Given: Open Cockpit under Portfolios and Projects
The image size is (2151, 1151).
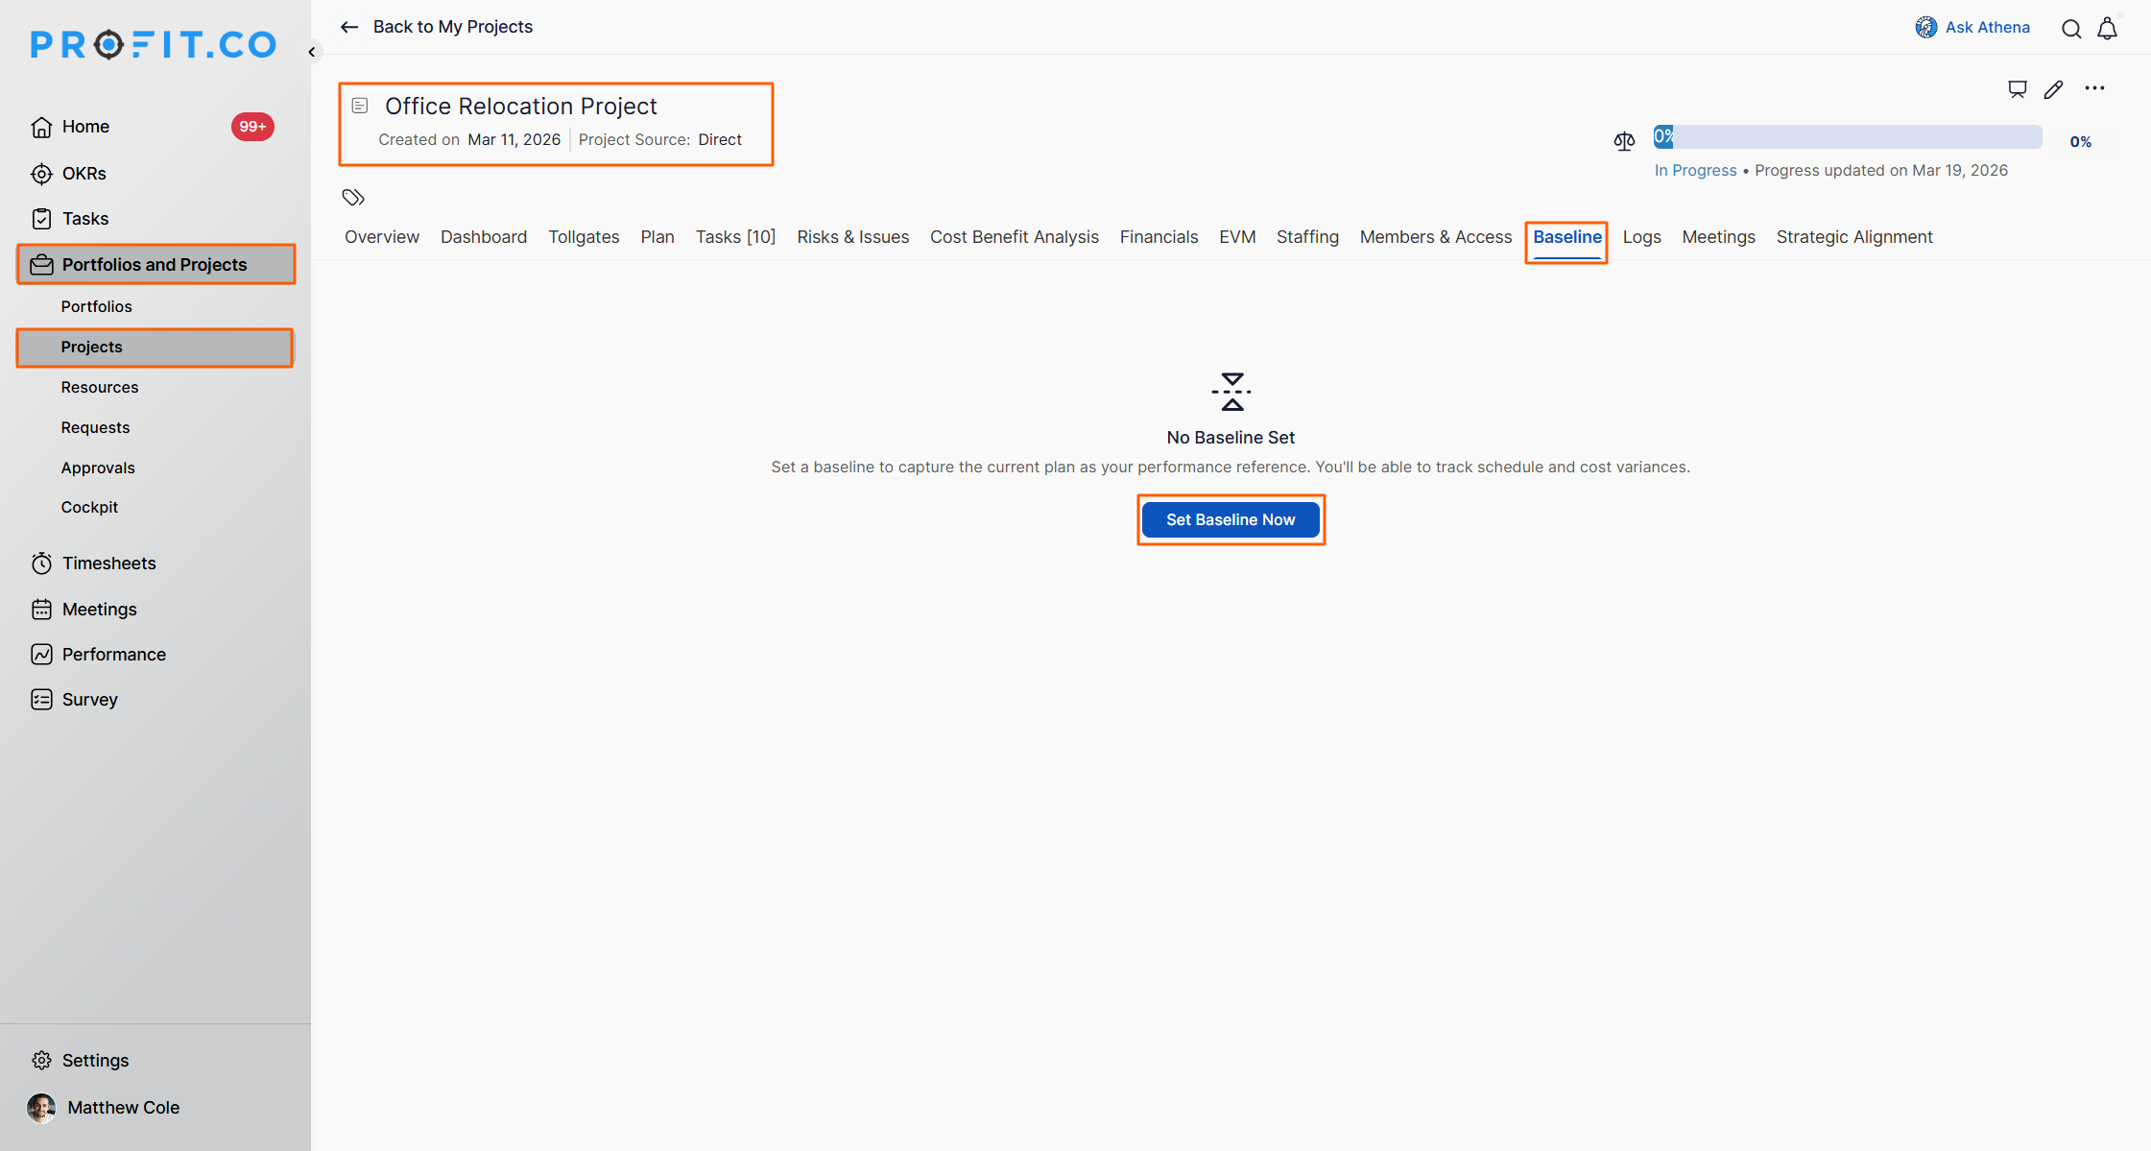Looking at the screenshot, I should [x=89, y=507].
